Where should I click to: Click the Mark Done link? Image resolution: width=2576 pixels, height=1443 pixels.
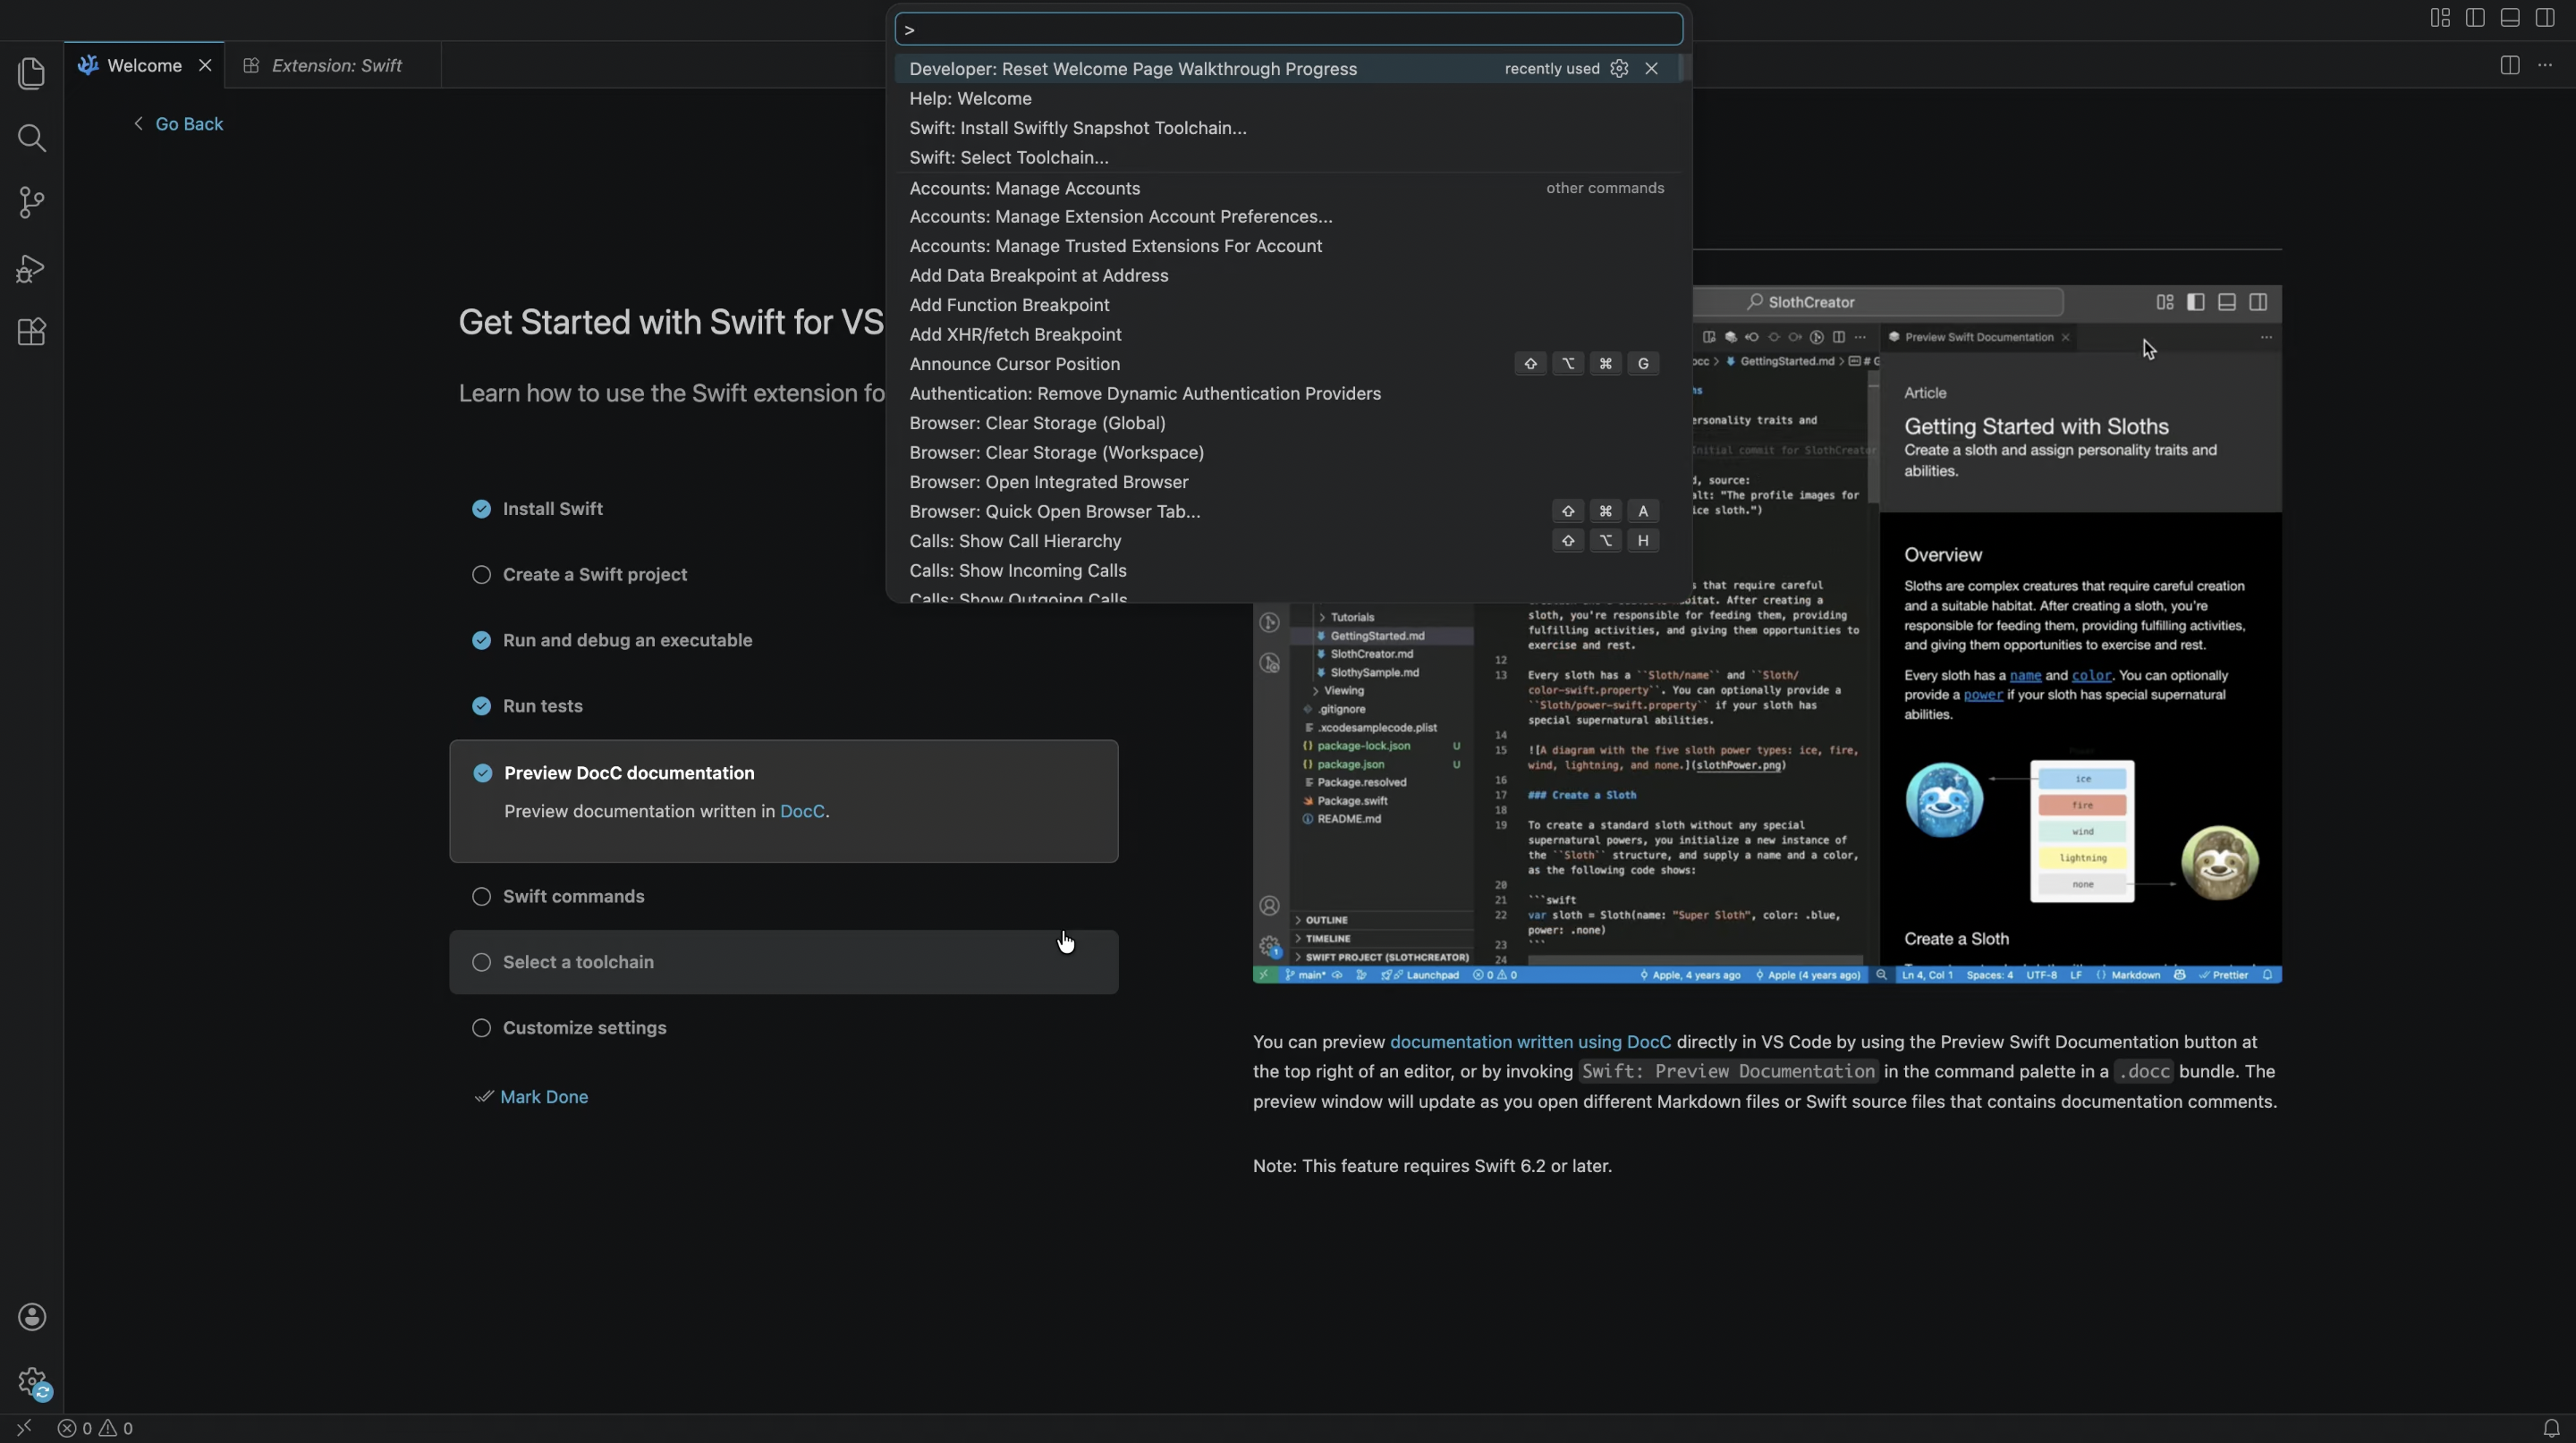tap(544, 1096)
